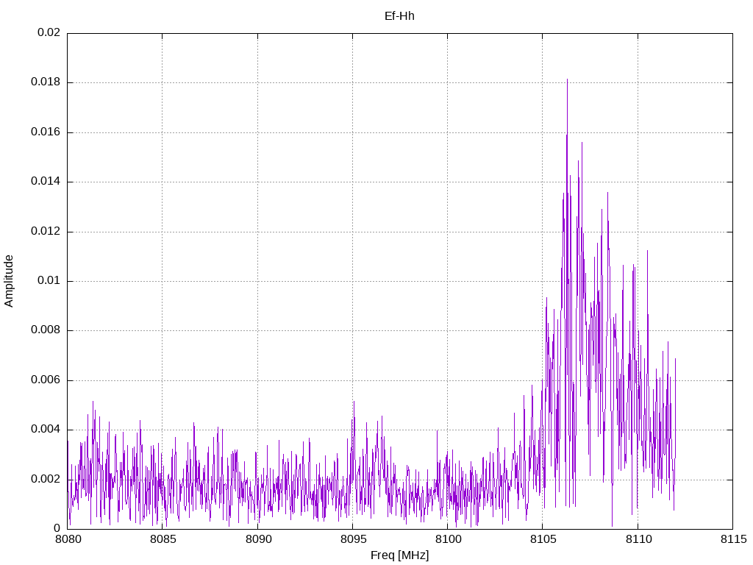Click the 0.016 y-axis tick label
The height and width of the screenshot is (565, 753).
coord(46,132)
